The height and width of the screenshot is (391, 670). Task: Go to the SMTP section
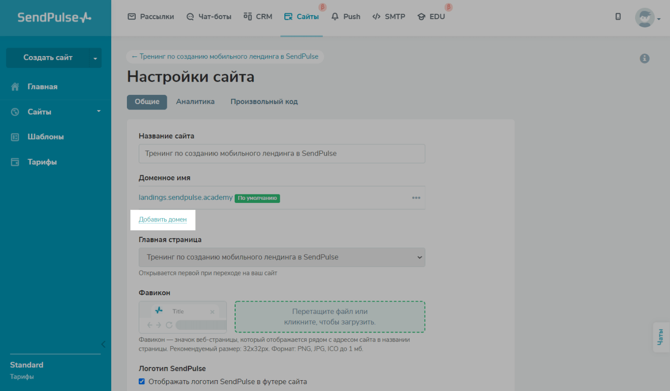[x=389, y=17]
